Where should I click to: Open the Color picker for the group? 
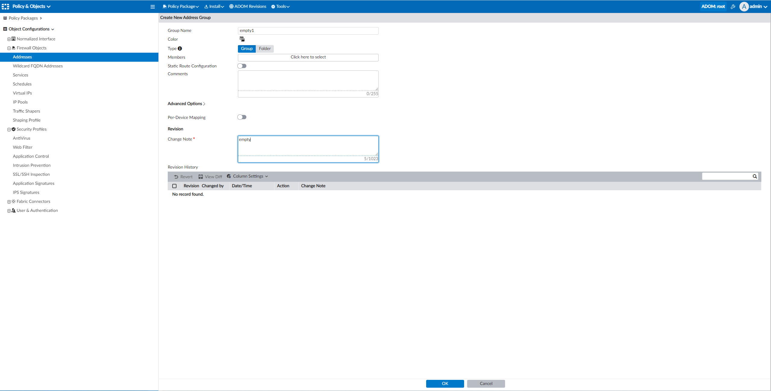[242, 39]
